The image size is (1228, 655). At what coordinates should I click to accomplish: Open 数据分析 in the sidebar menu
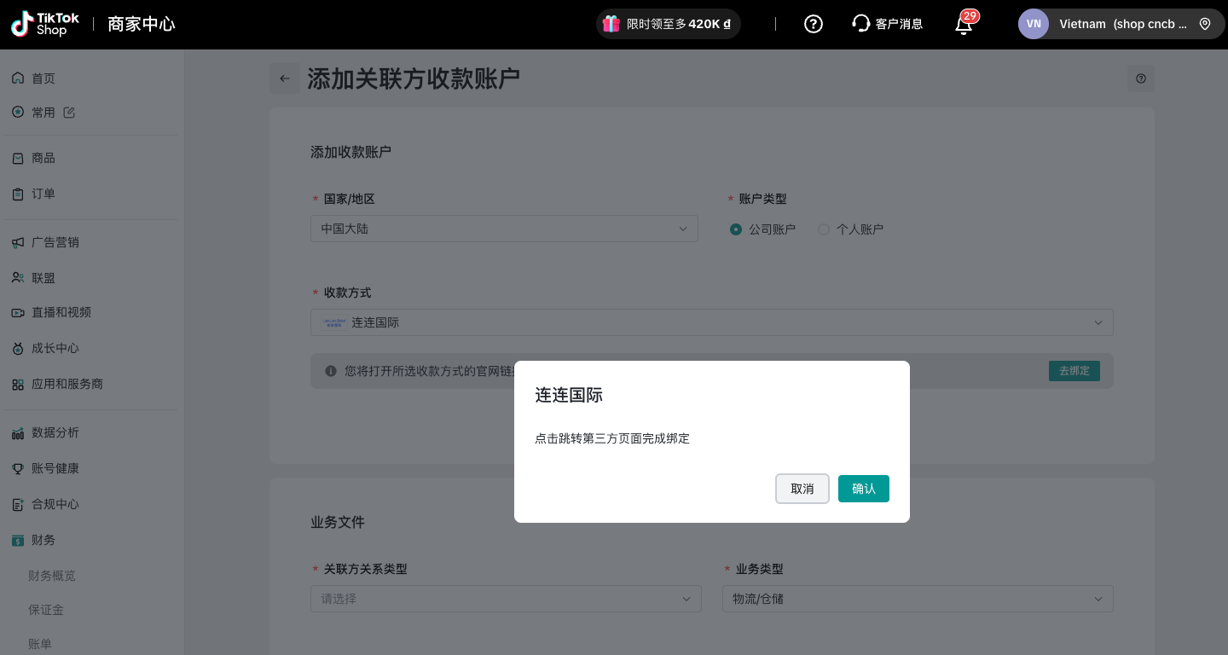coord(55,432)
